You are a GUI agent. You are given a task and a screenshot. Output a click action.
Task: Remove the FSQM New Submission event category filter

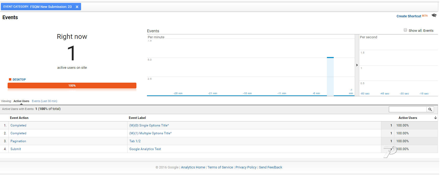pyautogui.click(x=77, y=7)
